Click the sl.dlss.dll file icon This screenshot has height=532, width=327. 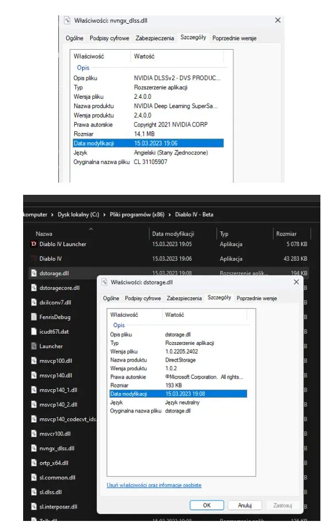tap(34, 492)
